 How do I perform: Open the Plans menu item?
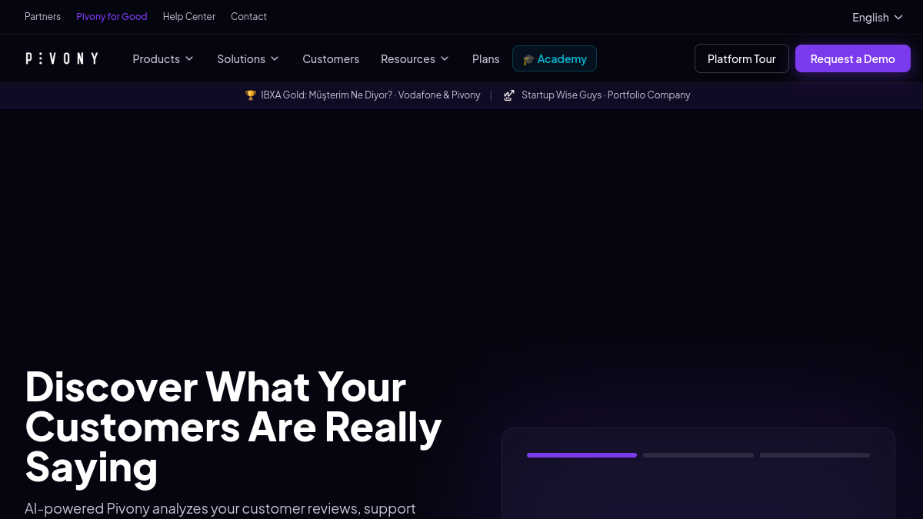tap(486, 59)
